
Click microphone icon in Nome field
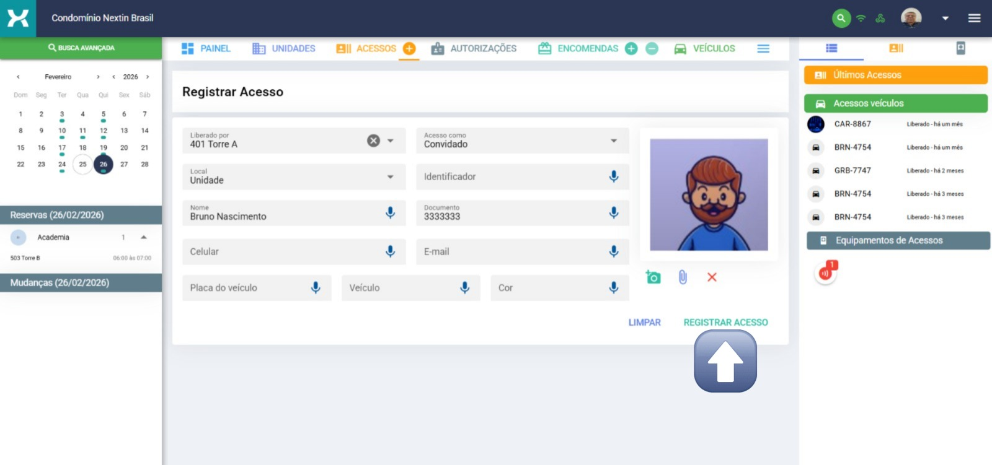390,212
